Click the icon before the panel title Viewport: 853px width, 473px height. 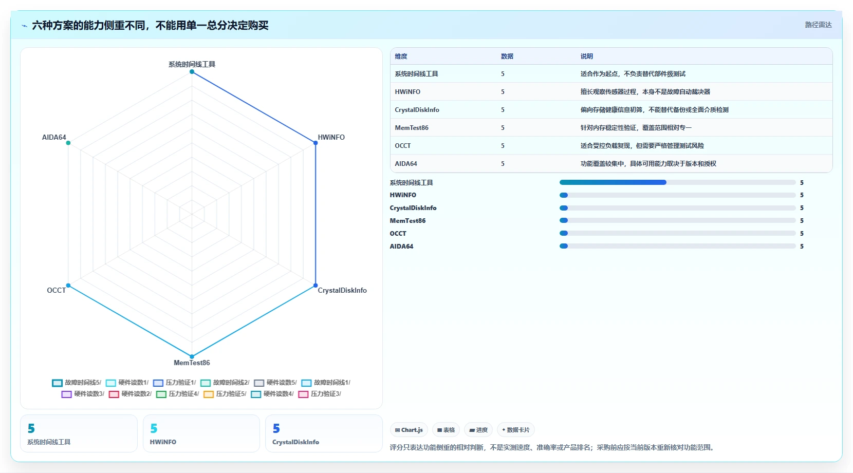click(x=24, y=26)
